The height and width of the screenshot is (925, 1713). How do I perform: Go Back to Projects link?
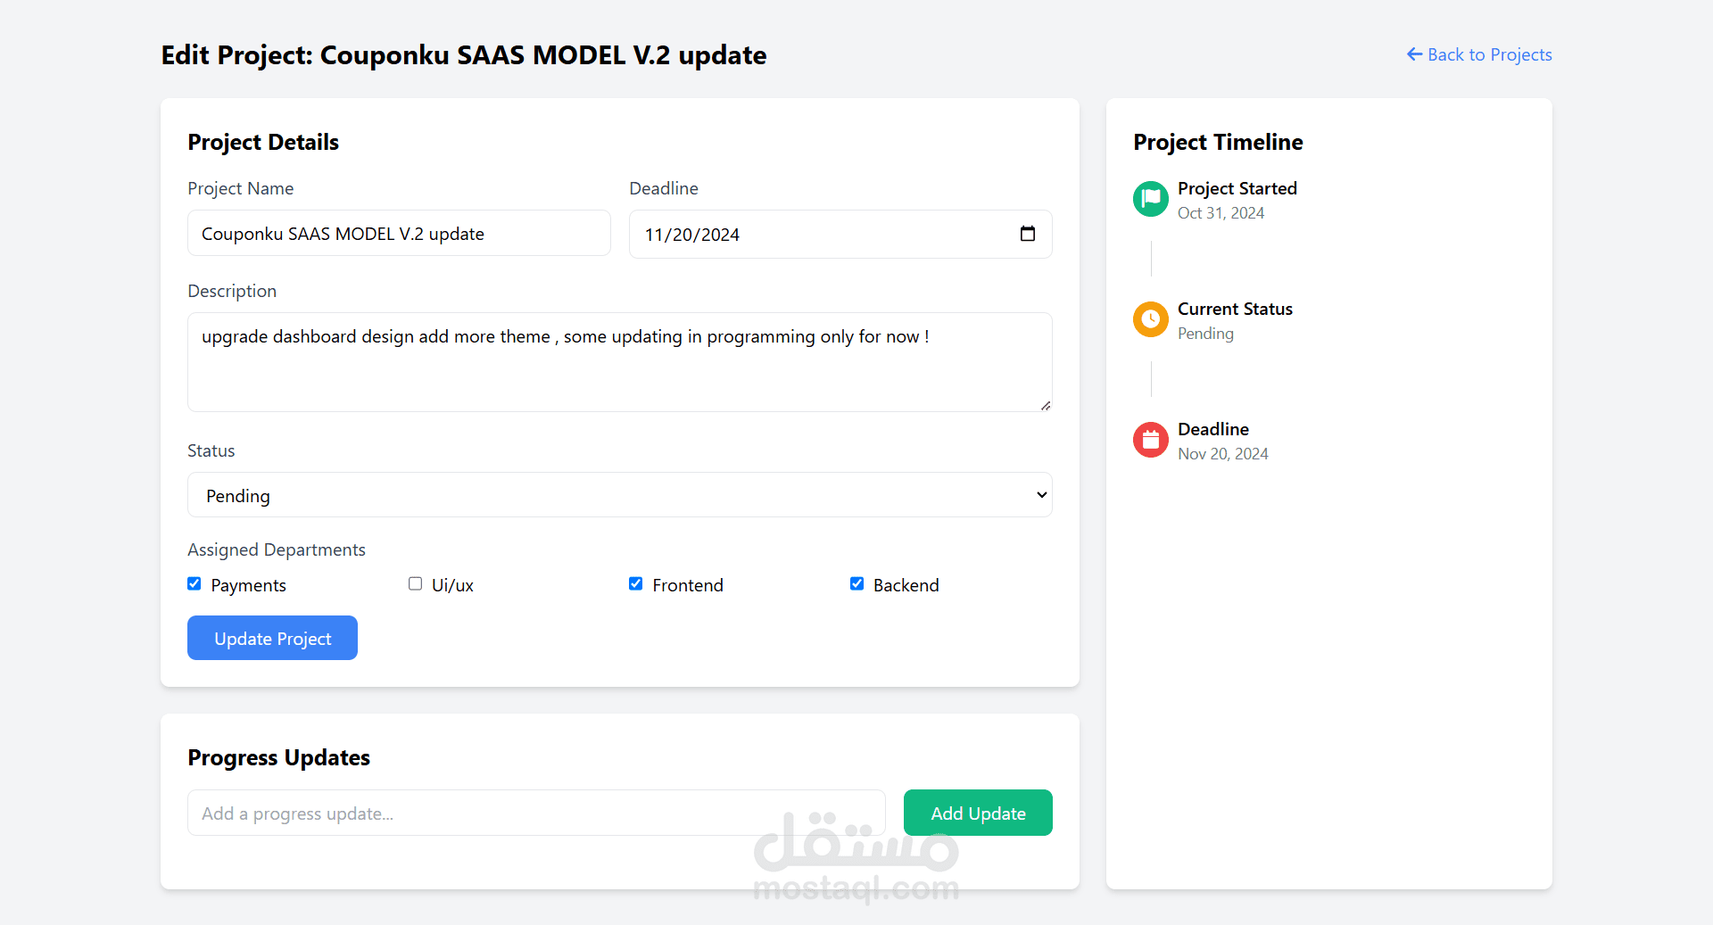[1489, 54]
